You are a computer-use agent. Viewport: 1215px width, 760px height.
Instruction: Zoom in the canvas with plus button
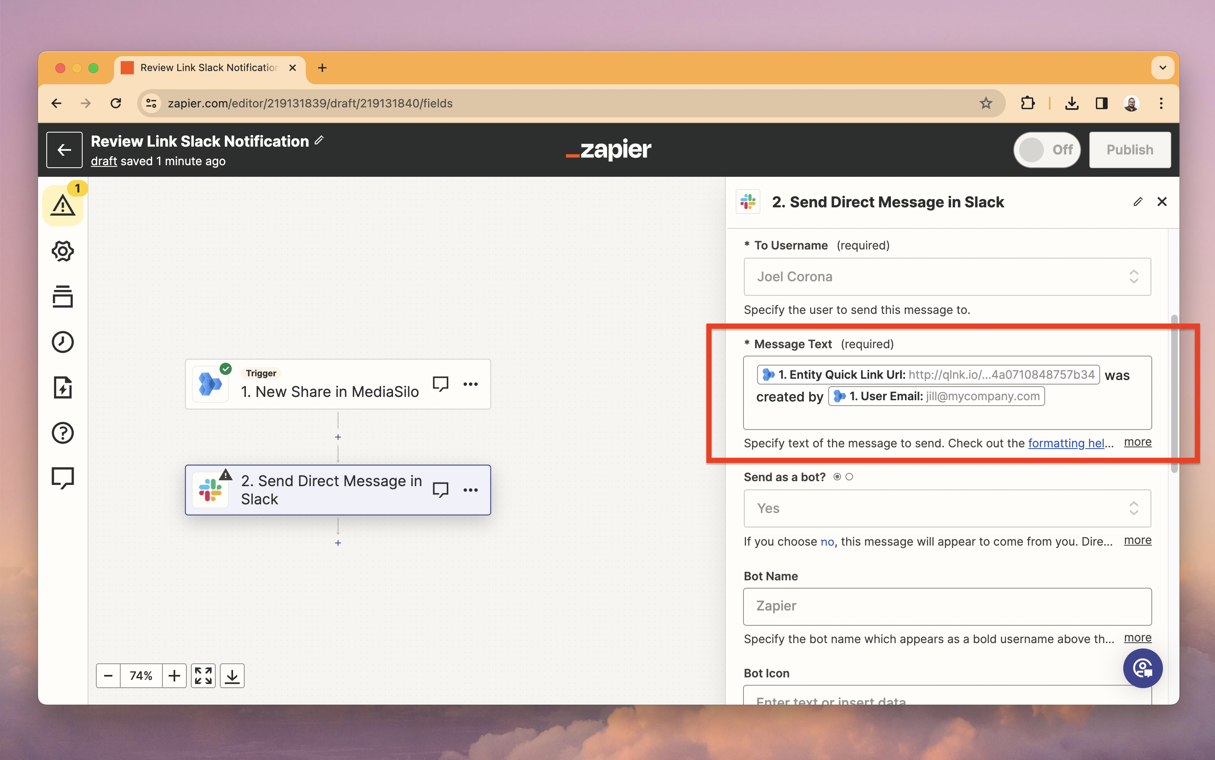pyautogui.click(x=174, y=676)
